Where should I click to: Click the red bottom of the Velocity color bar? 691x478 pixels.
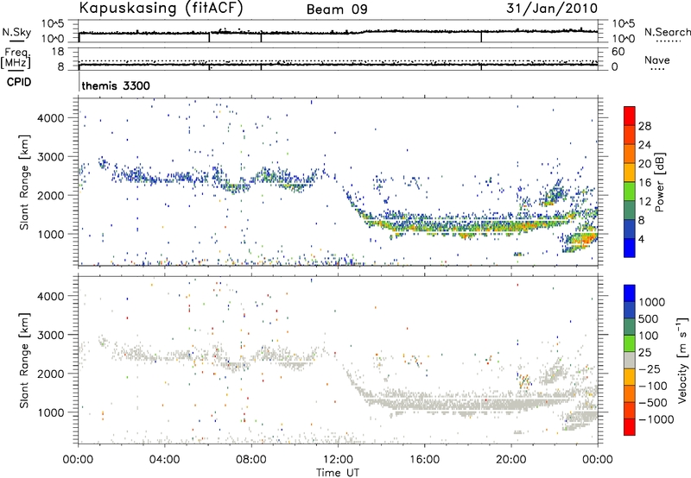630,427
